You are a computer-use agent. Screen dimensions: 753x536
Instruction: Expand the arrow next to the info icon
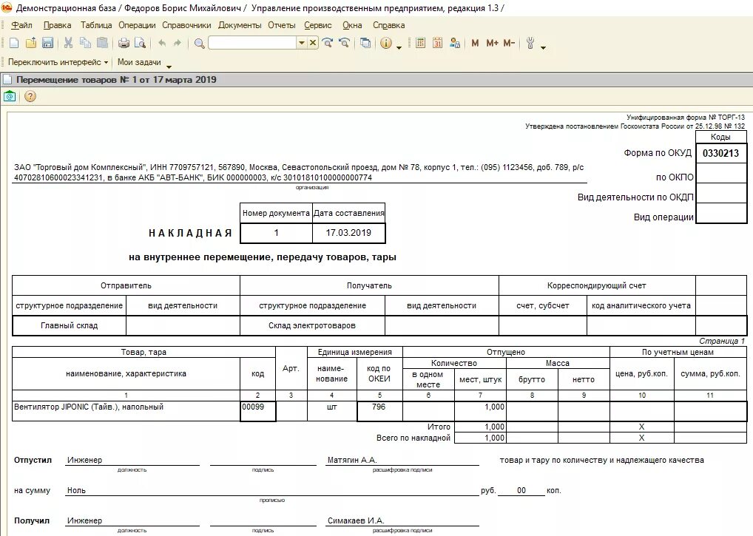399,47
